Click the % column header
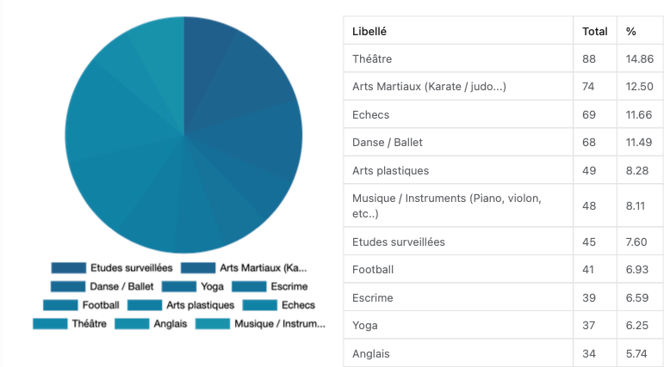670x367 pixels. point(631,31)
